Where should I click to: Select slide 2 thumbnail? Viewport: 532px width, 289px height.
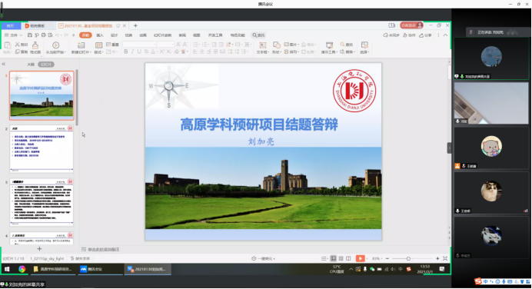tap(42, 149)
